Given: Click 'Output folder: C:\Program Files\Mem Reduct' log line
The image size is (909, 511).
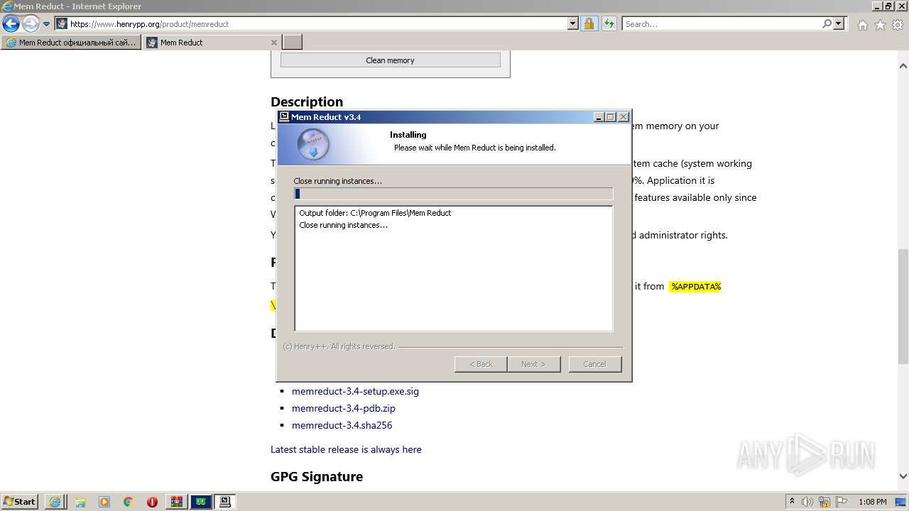Looking at the screenshot, I should click(375, 213).
